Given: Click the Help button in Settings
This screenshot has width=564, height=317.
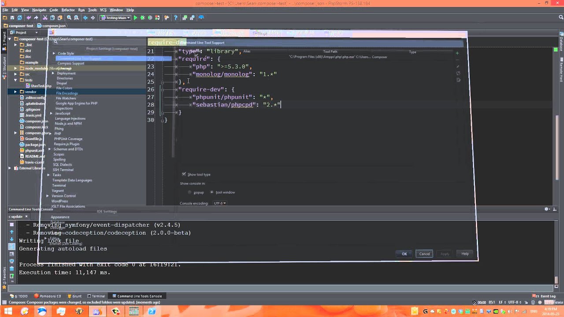Looking at the screenshot, I should coord(465,254).
